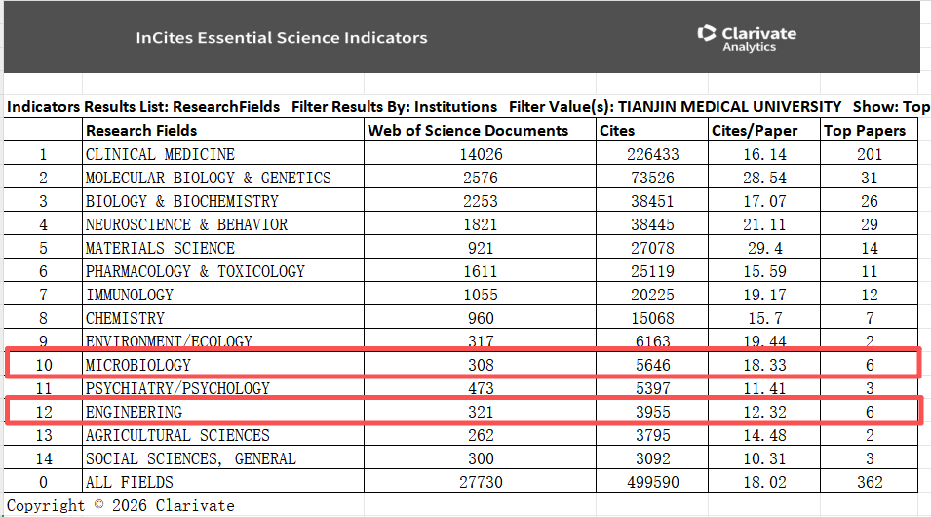Click top papers value 201
The width and height of the screenshot is (931, 517).
[x=870, y=154]
